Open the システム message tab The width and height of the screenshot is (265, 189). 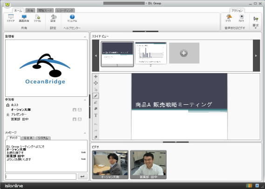(43, 138)
